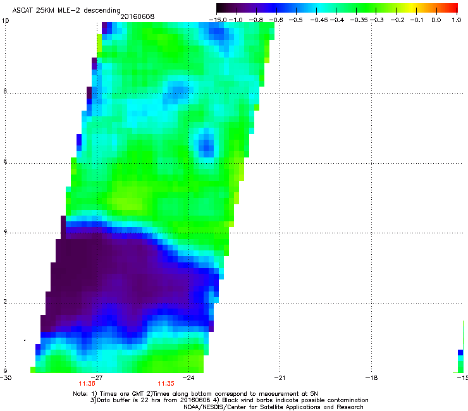Click the red time stamp 11:36
The height and width of the screenshot is (411, 468).
(87, 384)
